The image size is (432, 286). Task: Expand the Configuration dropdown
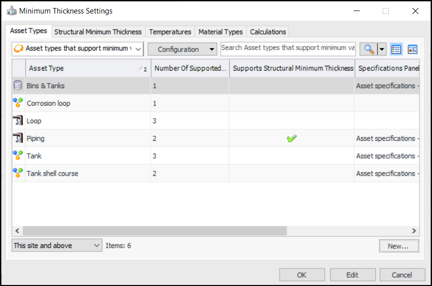point(182,49)
